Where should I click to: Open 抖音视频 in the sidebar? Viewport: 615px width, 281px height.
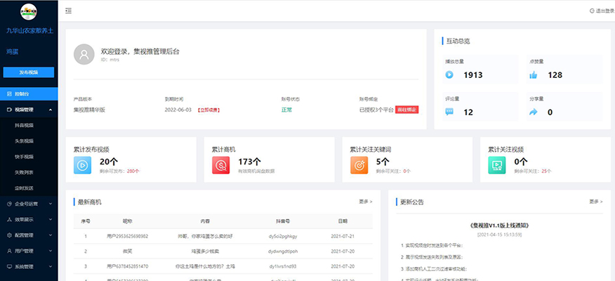tap(24, 125)
